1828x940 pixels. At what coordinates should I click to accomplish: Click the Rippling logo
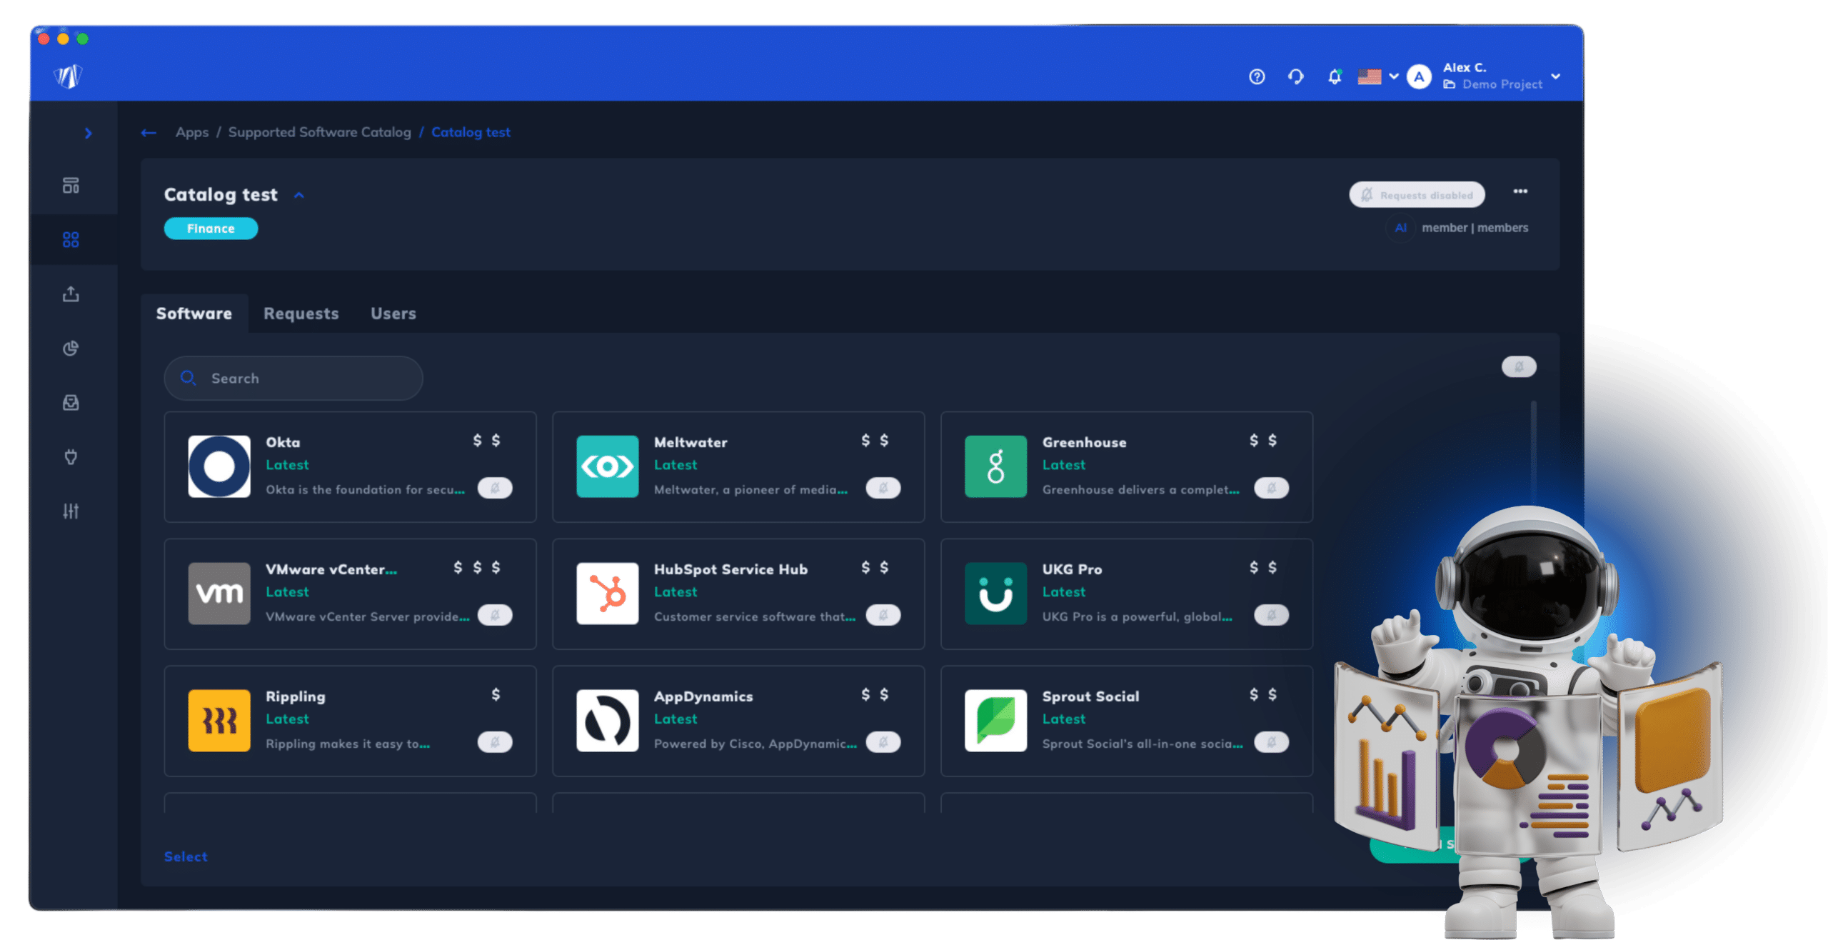pos(219,721)
